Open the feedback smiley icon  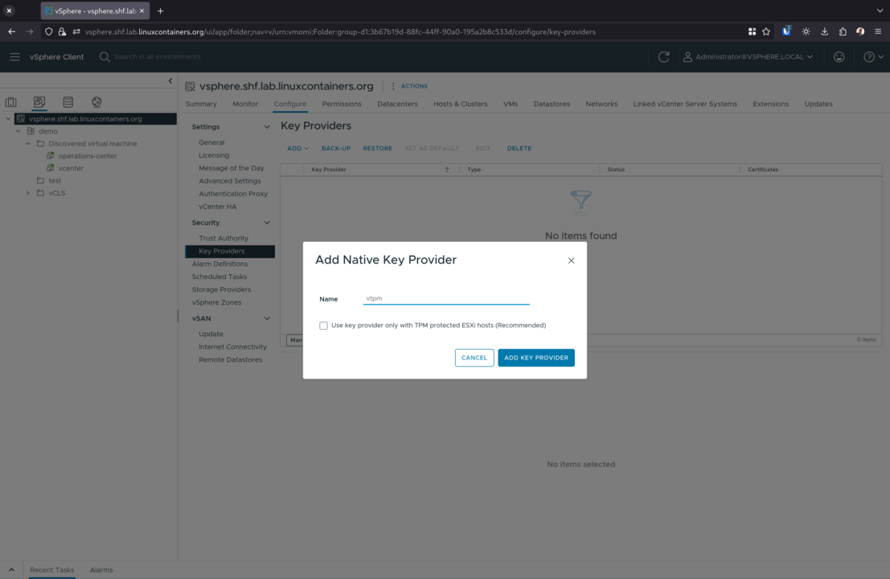(839, 57)
